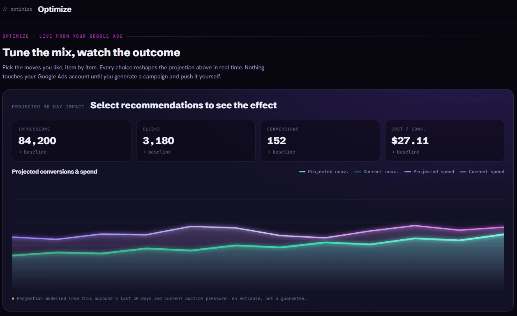Toggle the 'Projected spend' legend entry

(x=429, y=172)
